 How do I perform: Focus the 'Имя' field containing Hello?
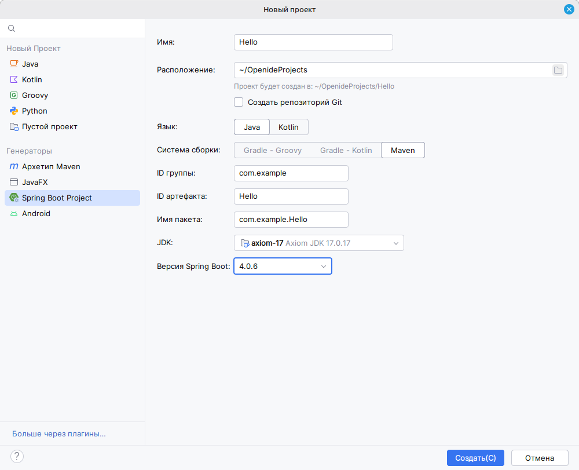(x=313, y=42)
